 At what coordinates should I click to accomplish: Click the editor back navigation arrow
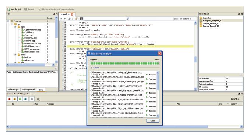[x=61, y=19]
